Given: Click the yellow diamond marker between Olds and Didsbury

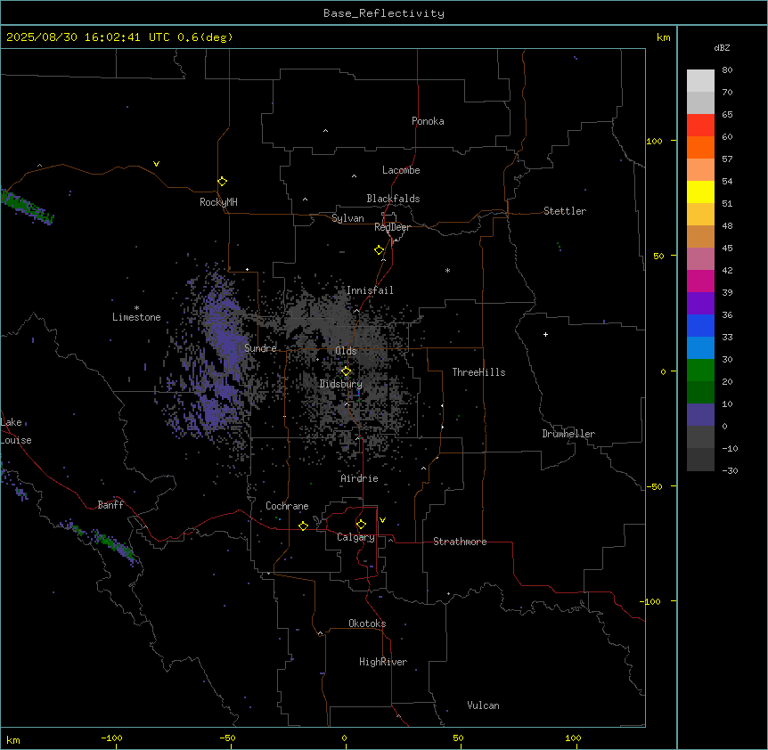Looking at the screenshot, I should pyautogui.click(x=346, y=371).
